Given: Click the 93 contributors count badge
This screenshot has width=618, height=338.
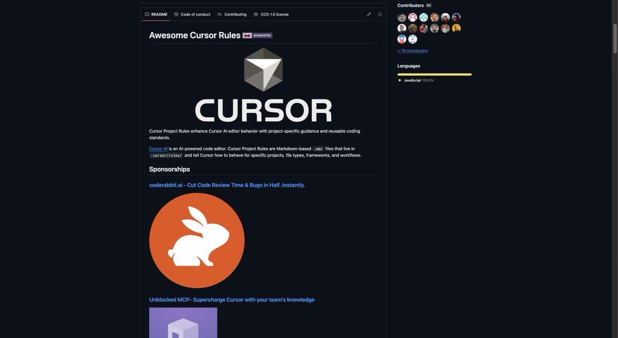Looking at the screenshot, I should [428, 5].
